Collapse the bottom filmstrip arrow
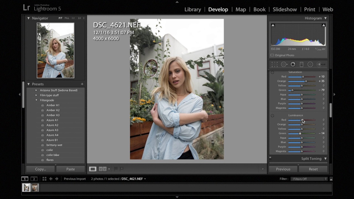Image resolution: width=354 pixels, height=199 pixels. click(x=177, y=197)
